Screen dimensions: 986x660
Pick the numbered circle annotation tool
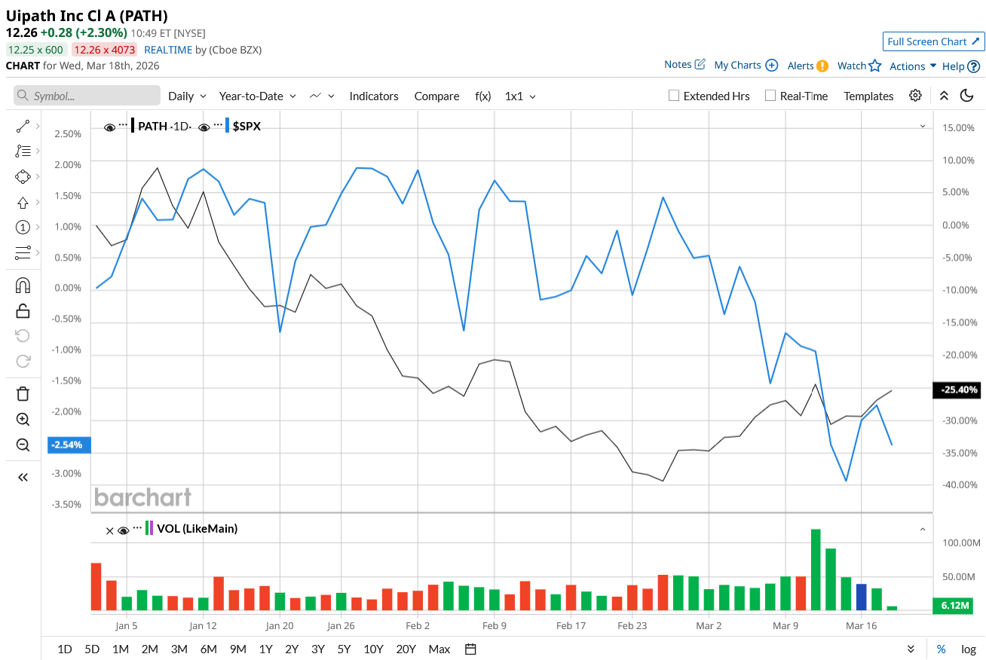[23, 228]
